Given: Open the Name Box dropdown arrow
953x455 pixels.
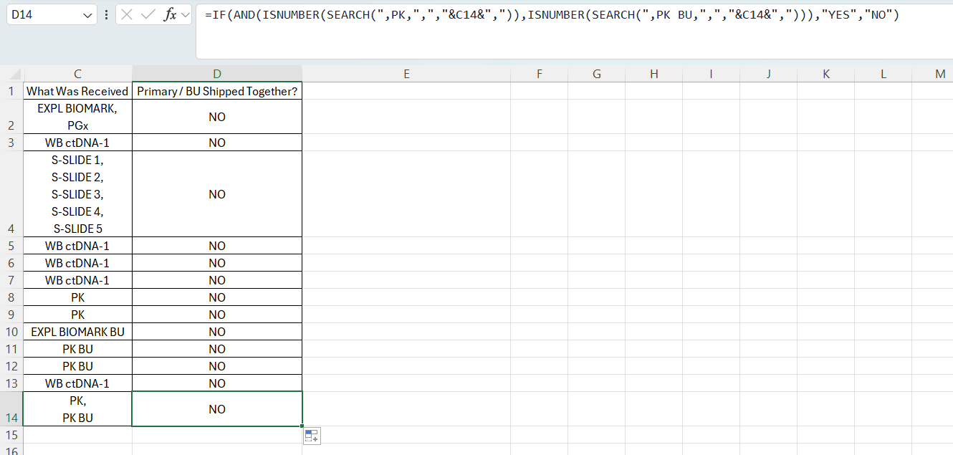Looking at the screenshot, I should coord(88,15).
